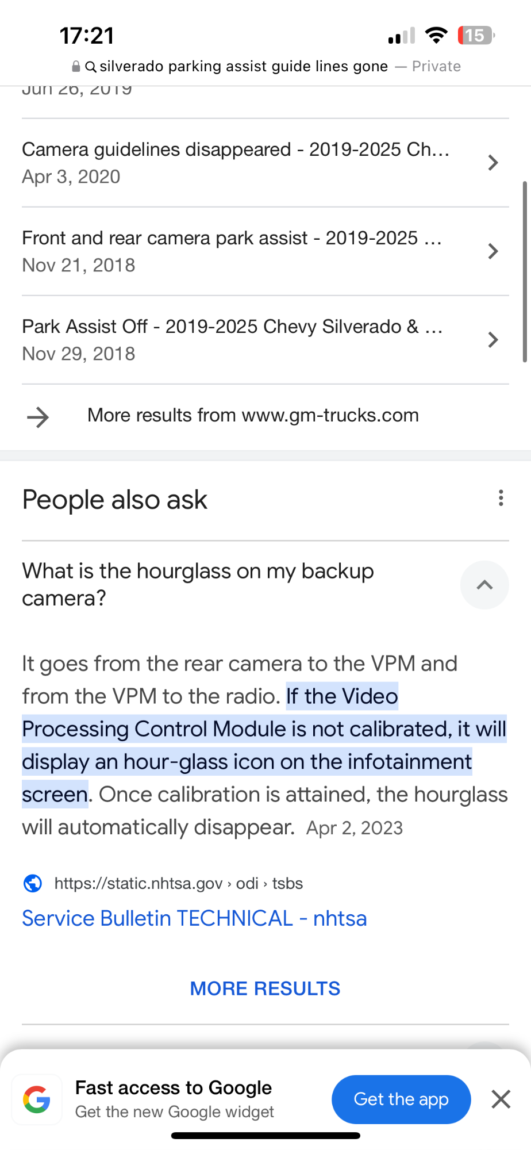The height and width of the screenshot is (1150, 531).
Task: Tap the lock icon in address bar
Action: pos(76,67)
